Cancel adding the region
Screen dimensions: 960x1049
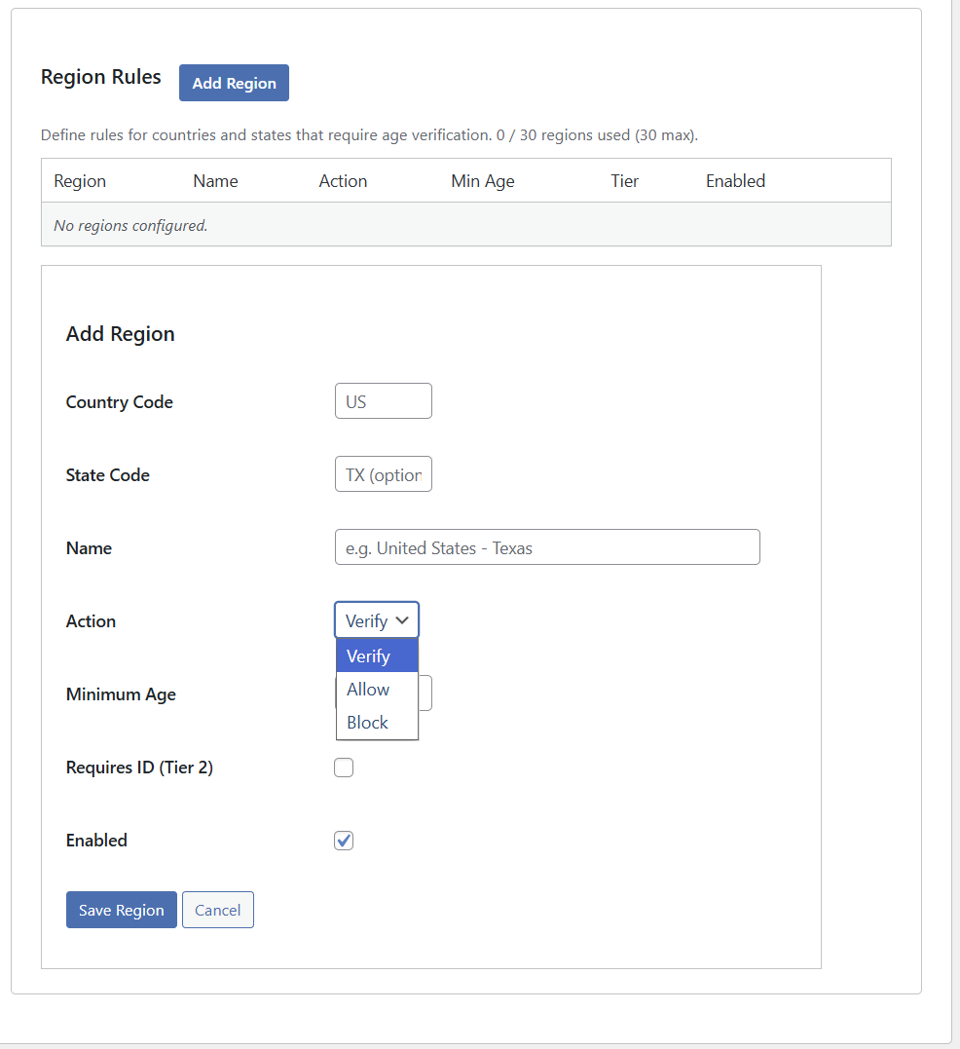(x=218, y=910)
